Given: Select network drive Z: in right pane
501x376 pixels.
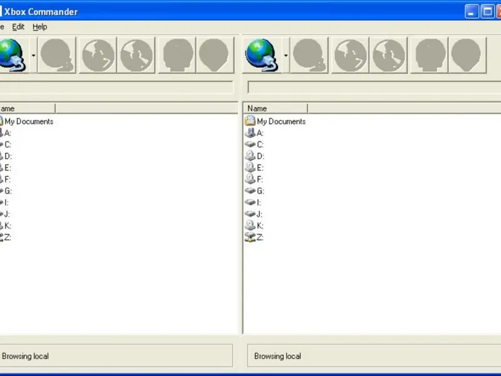Looking at the screenshot, I should pyautogui.click(x=254, y=238).
